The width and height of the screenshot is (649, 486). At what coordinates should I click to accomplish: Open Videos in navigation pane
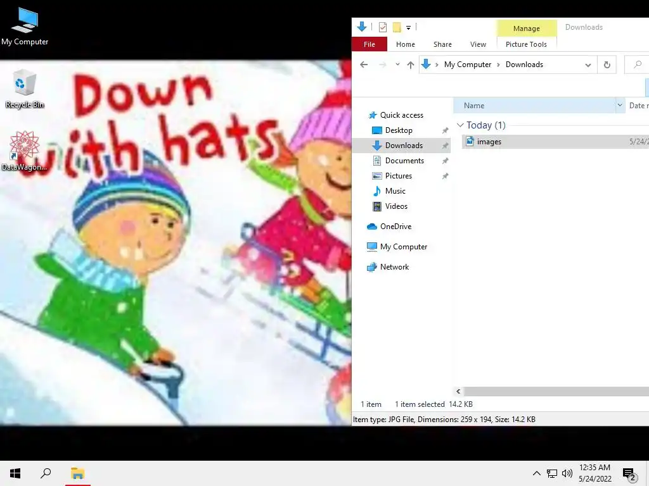(x=396, y=206)
